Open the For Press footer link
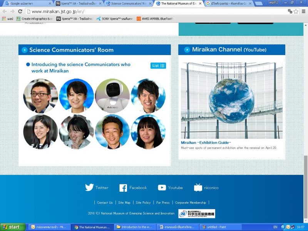The image size is (308, 231). pyautogui.click(x=163, y=203)
